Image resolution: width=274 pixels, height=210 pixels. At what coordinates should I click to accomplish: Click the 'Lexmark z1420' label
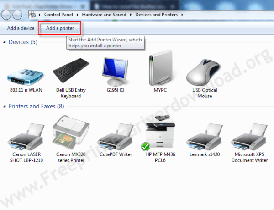click(x=205, y=154)
